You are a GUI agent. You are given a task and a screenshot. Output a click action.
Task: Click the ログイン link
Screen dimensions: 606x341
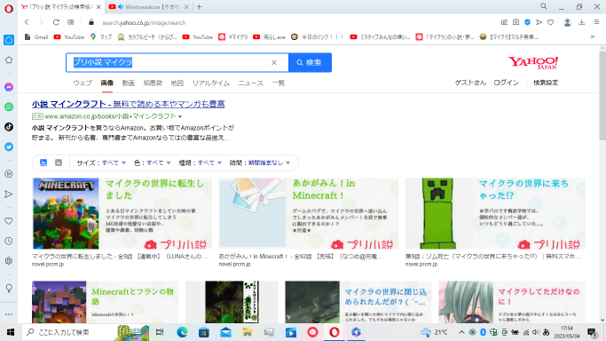click(x=506, y=83)
